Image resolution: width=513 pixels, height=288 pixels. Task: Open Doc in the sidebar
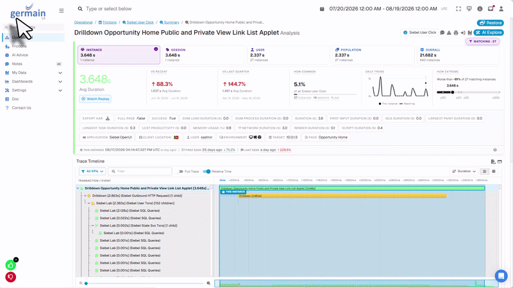[15, 99]
